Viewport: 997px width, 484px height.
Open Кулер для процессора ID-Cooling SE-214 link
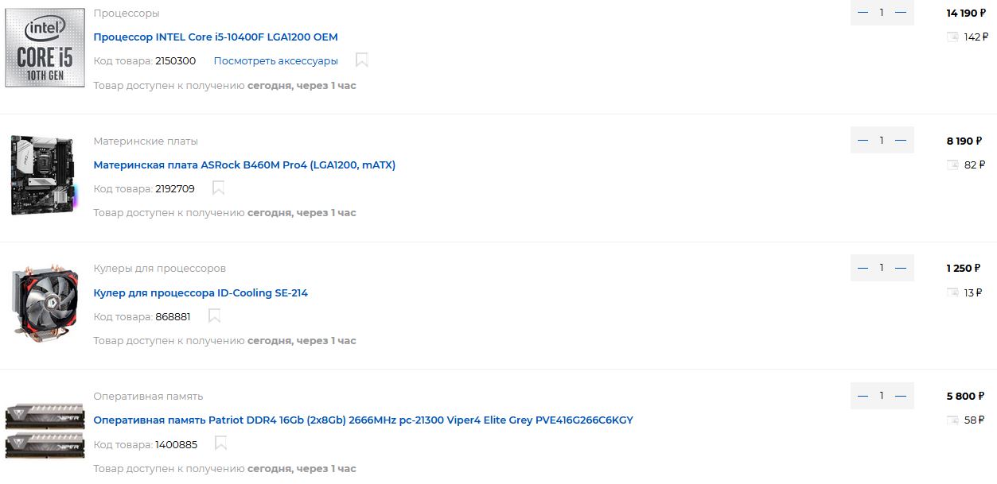tap(201, 292)
